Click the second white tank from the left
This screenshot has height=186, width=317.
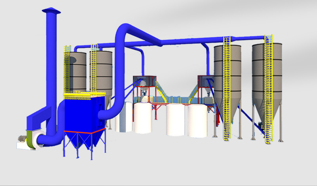[x=144, y=118]
